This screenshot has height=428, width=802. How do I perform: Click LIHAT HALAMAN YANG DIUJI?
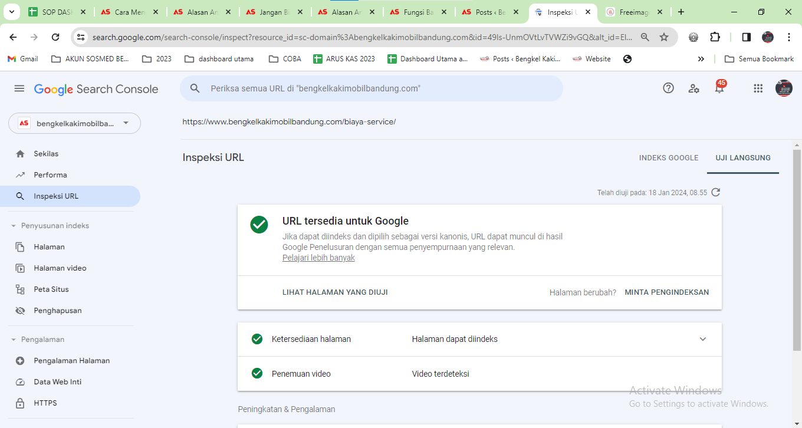(335, 292)
